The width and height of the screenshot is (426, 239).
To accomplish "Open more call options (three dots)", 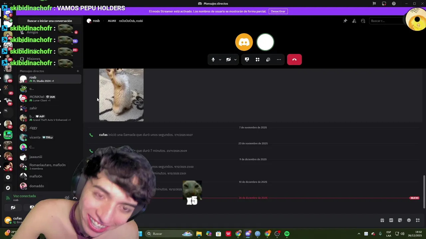I will pos(279,60).
